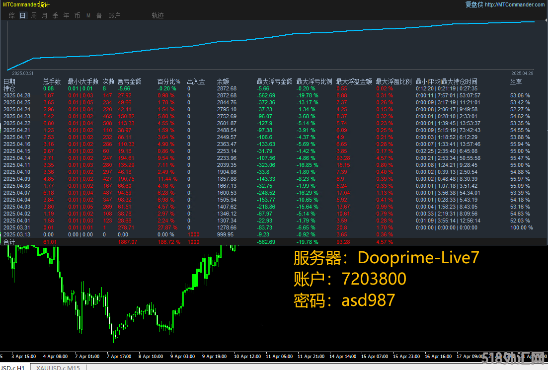Click the 2844.76 balance cell
Viewport: 548px width, 370px height.
click(227, 103)
